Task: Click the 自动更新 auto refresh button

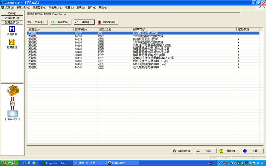Action: [61, 22]
